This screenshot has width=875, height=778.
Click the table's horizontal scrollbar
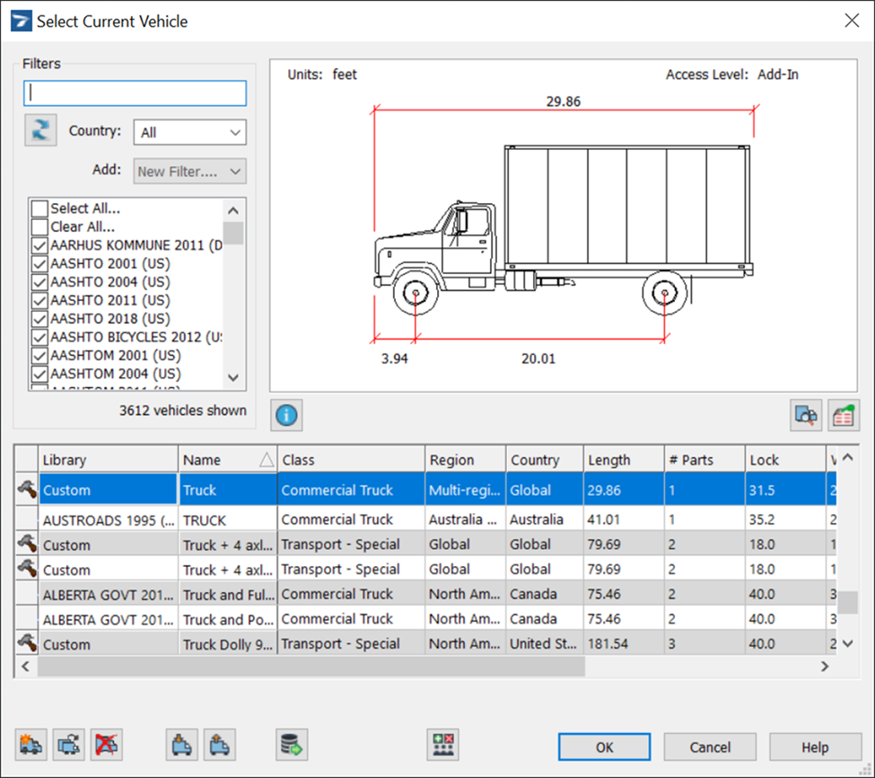tap(311, 667)
